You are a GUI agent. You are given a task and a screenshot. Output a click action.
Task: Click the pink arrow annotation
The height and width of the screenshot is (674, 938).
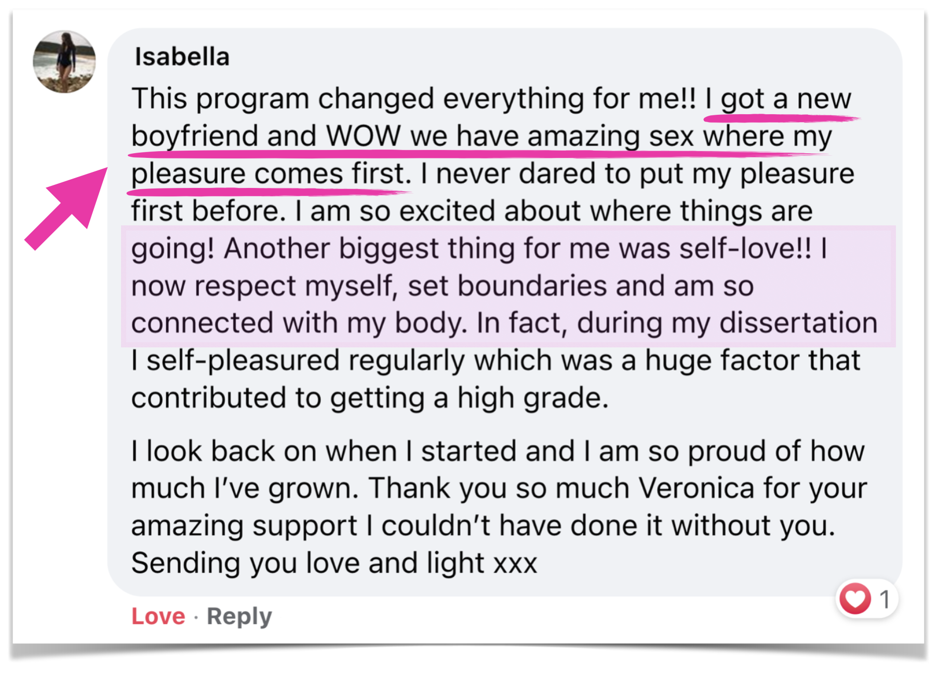66,208
